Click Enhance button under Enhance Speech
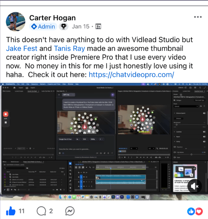 179,119
